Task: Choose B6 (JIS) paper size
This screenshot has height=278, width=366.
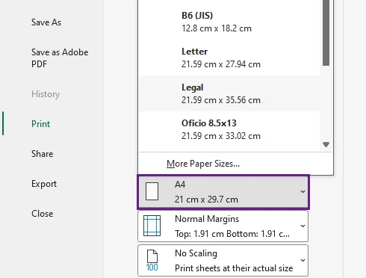Action: tap(229, 22)
